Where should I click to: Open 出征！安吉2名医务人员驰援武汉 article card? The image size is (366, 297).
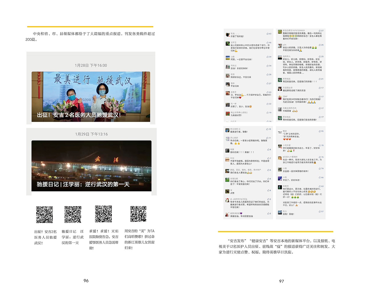click(x=91, y=97)
